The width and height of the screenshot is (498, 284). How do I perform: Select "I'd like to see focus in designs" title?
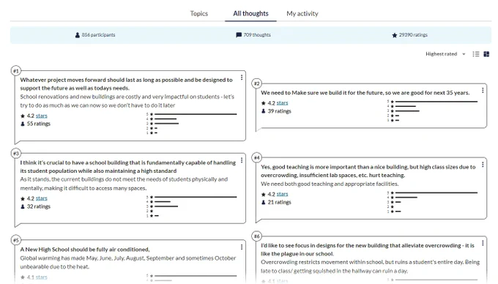[368, 250]
